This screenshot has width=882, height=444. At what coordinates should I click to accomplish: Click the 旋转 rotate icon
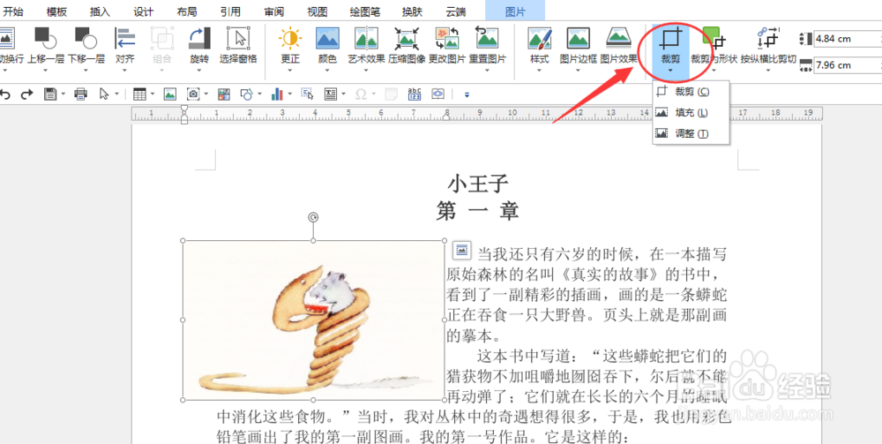click(x=199, y=38)
